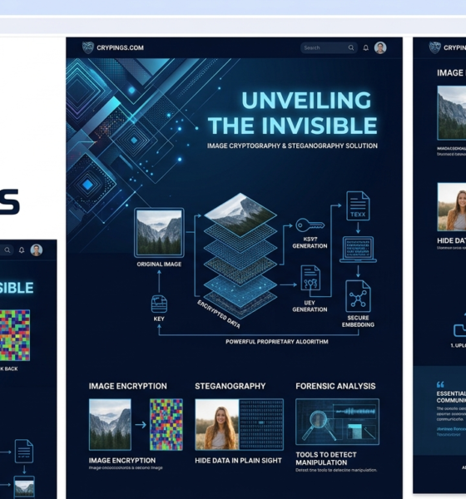Click IMAGE ENCRYPTION caption below mountain thumbnail
466x499 pixels.
122,461
